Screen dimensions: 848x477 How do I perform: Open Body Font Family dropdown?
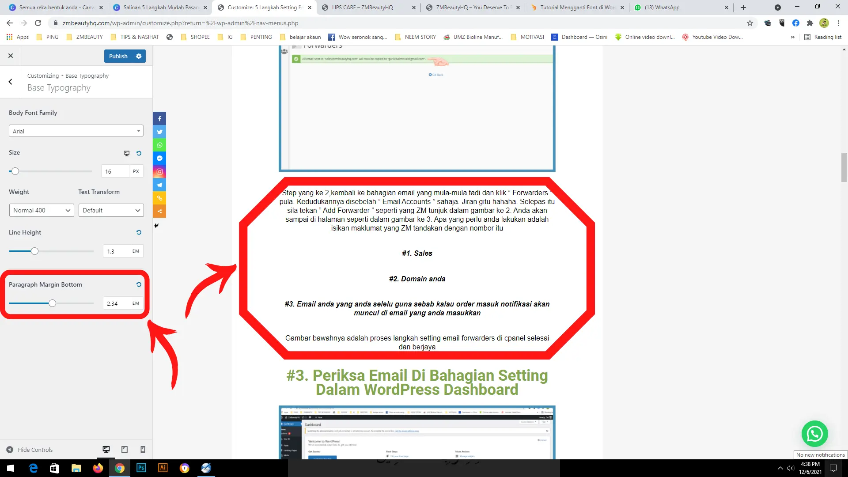click(x=76, y=131)
